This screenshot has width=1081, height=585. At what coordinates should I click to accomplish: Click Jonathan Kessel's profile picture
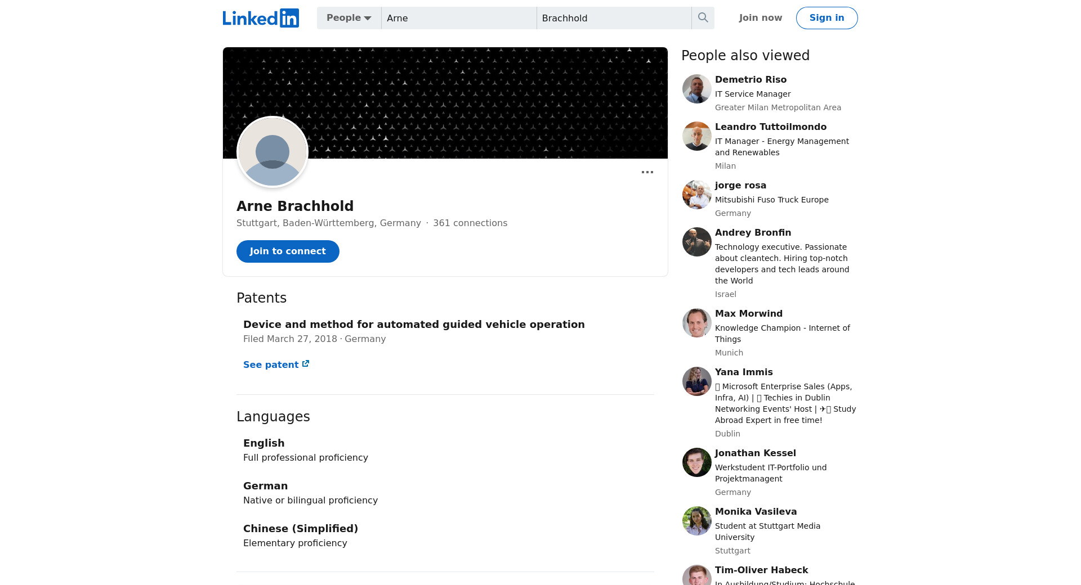pos(696,462)
